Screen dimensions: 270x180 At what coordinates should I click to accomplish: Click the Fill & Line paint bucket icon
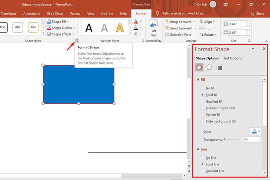click(x=199, y=68)
